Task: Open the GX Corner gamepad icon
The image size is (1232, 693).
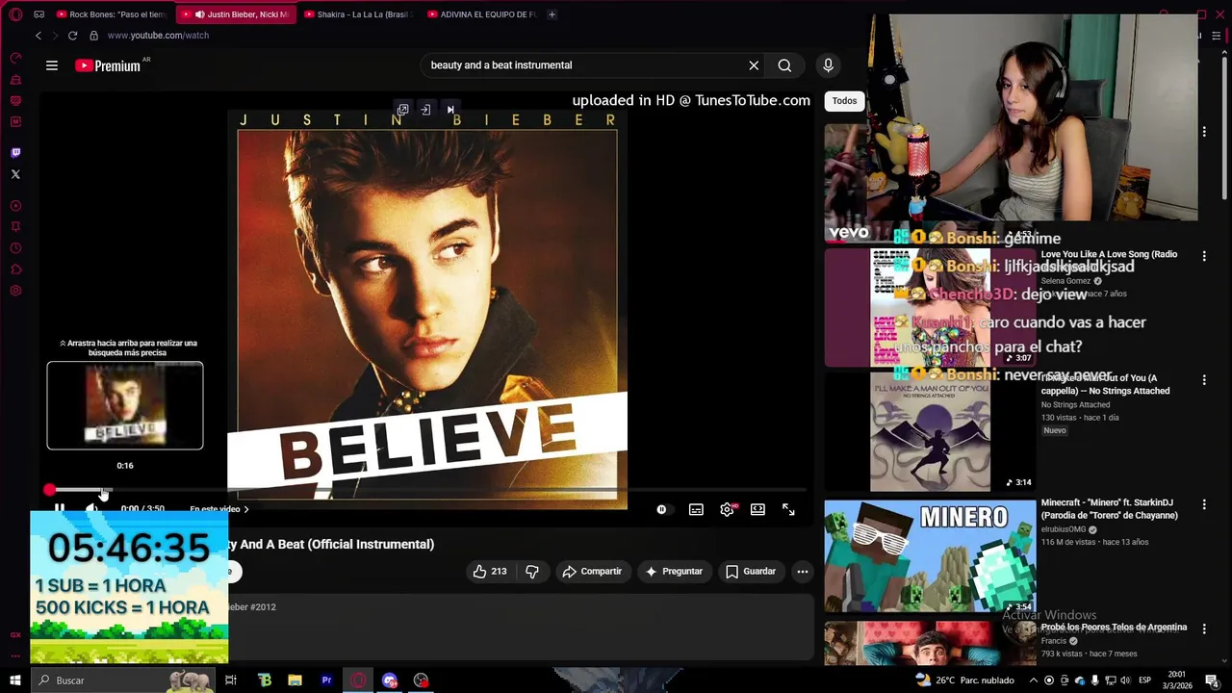Action: (38, 14)
